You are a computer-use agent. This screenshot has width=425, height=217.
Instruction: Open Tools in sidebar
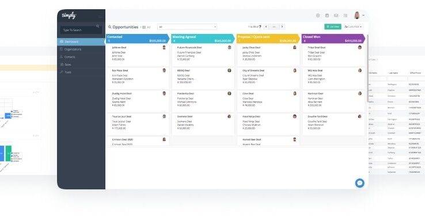tap(81, 72)
